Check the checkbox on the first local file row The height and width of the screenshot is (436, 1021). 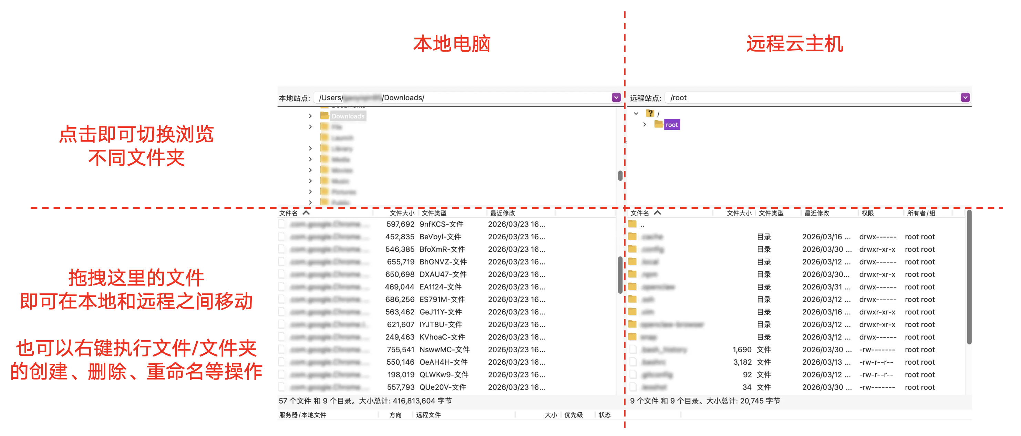click(x=281, y=224)
